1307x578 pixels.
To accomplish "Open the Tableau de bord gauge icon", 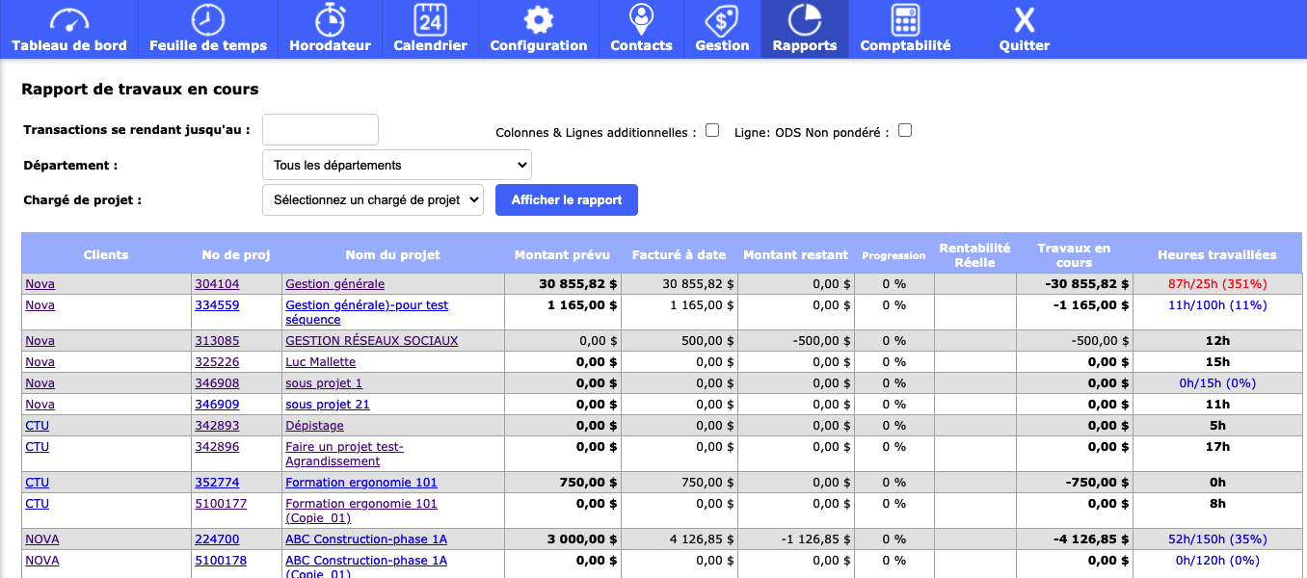I will (68, 19).
